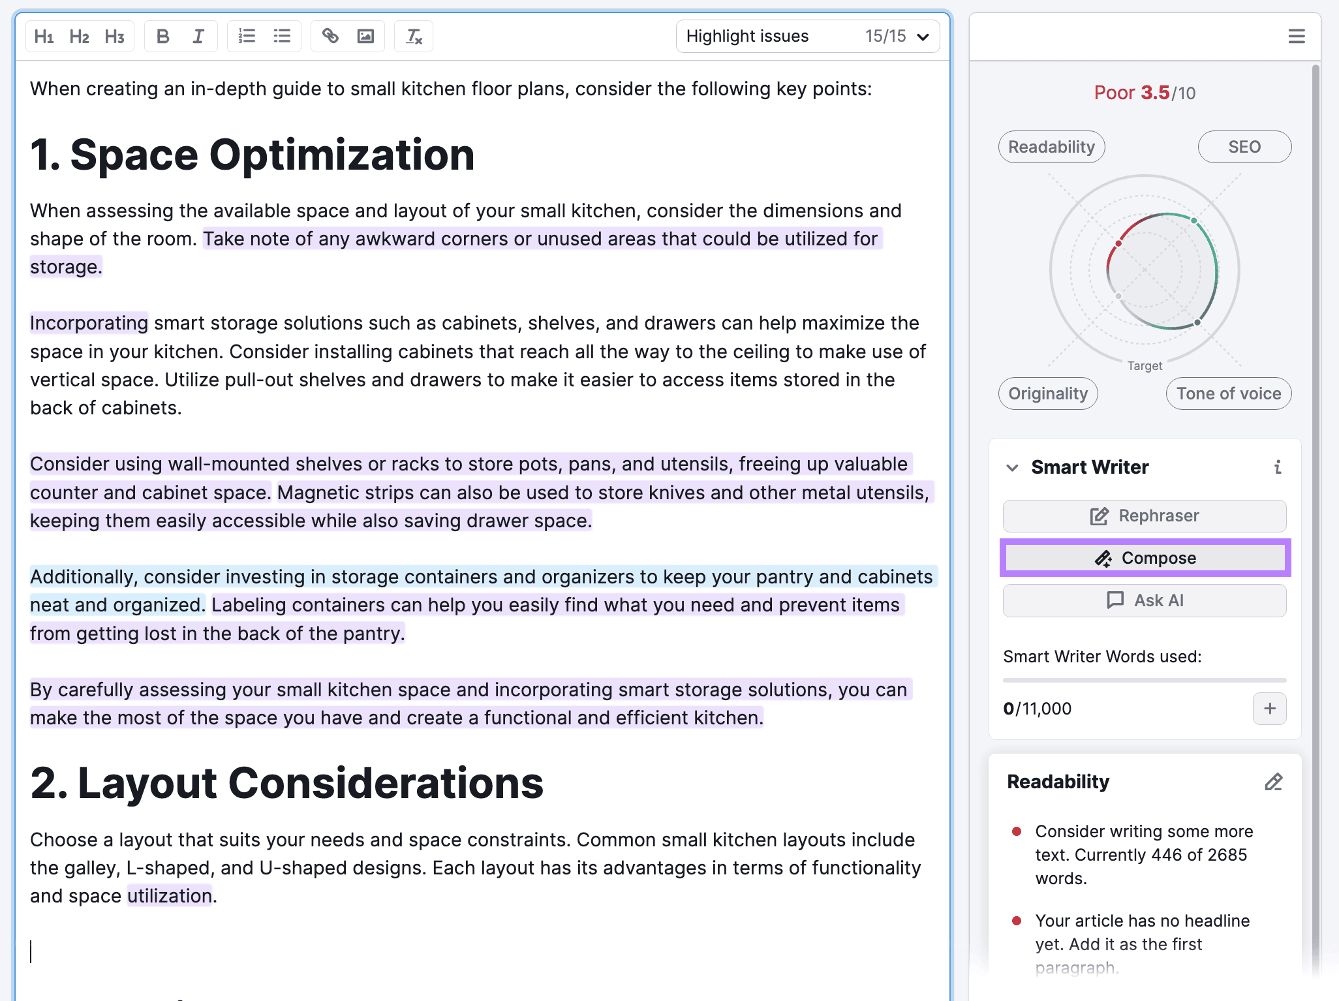
Task: Click the Smart Writer info icon
Action: pyautogui.click(x=1277, y=467)
